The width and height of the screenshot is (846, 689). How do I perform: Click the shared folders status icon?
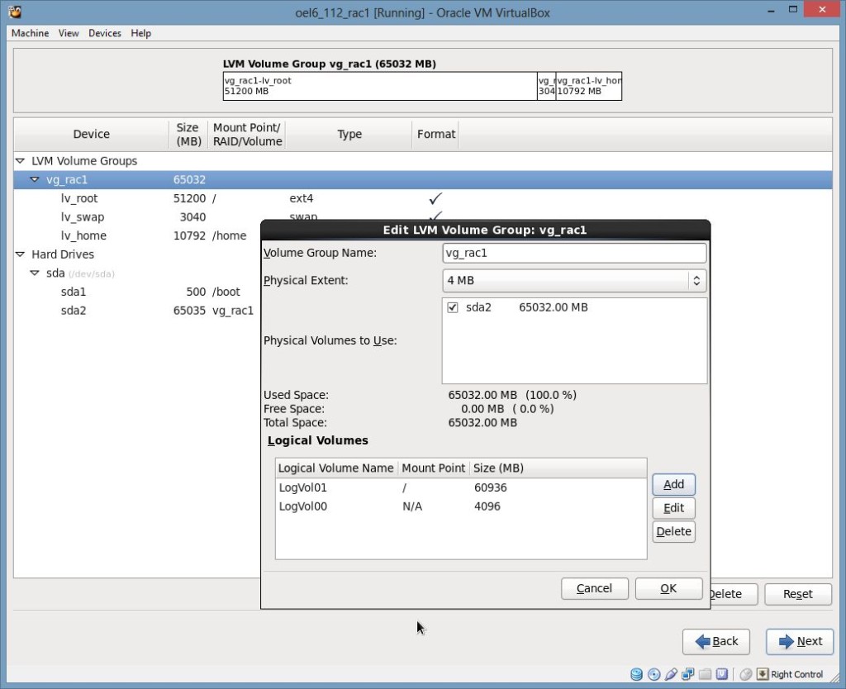click(705, 674)
